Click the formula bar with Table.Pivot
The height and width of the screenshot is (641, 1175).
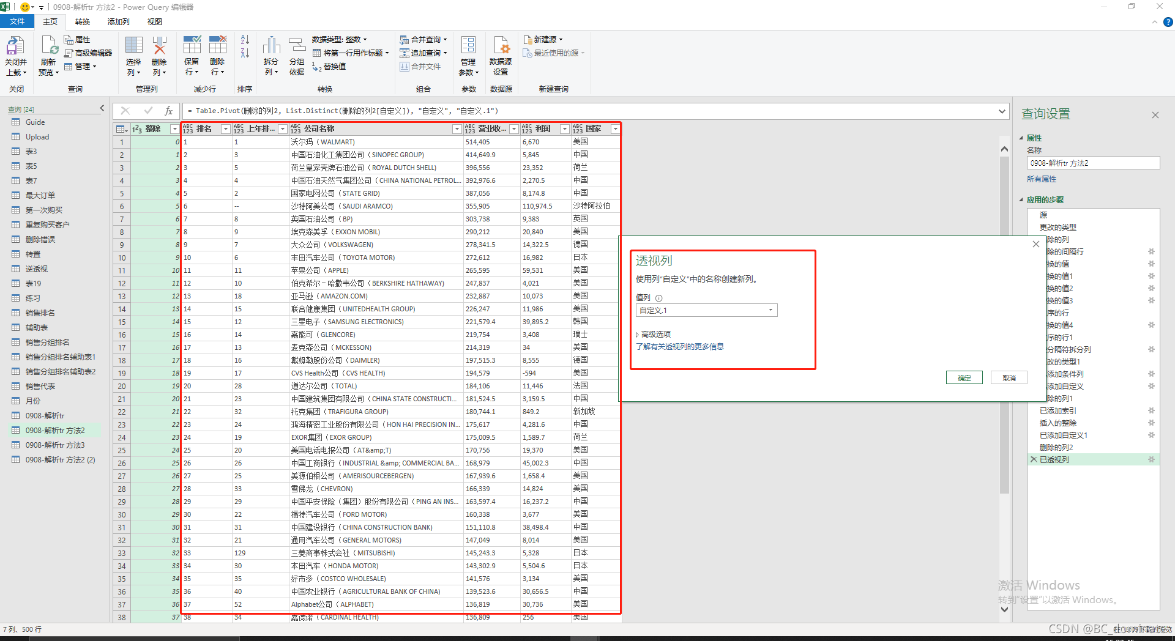(x=591, y=111)
